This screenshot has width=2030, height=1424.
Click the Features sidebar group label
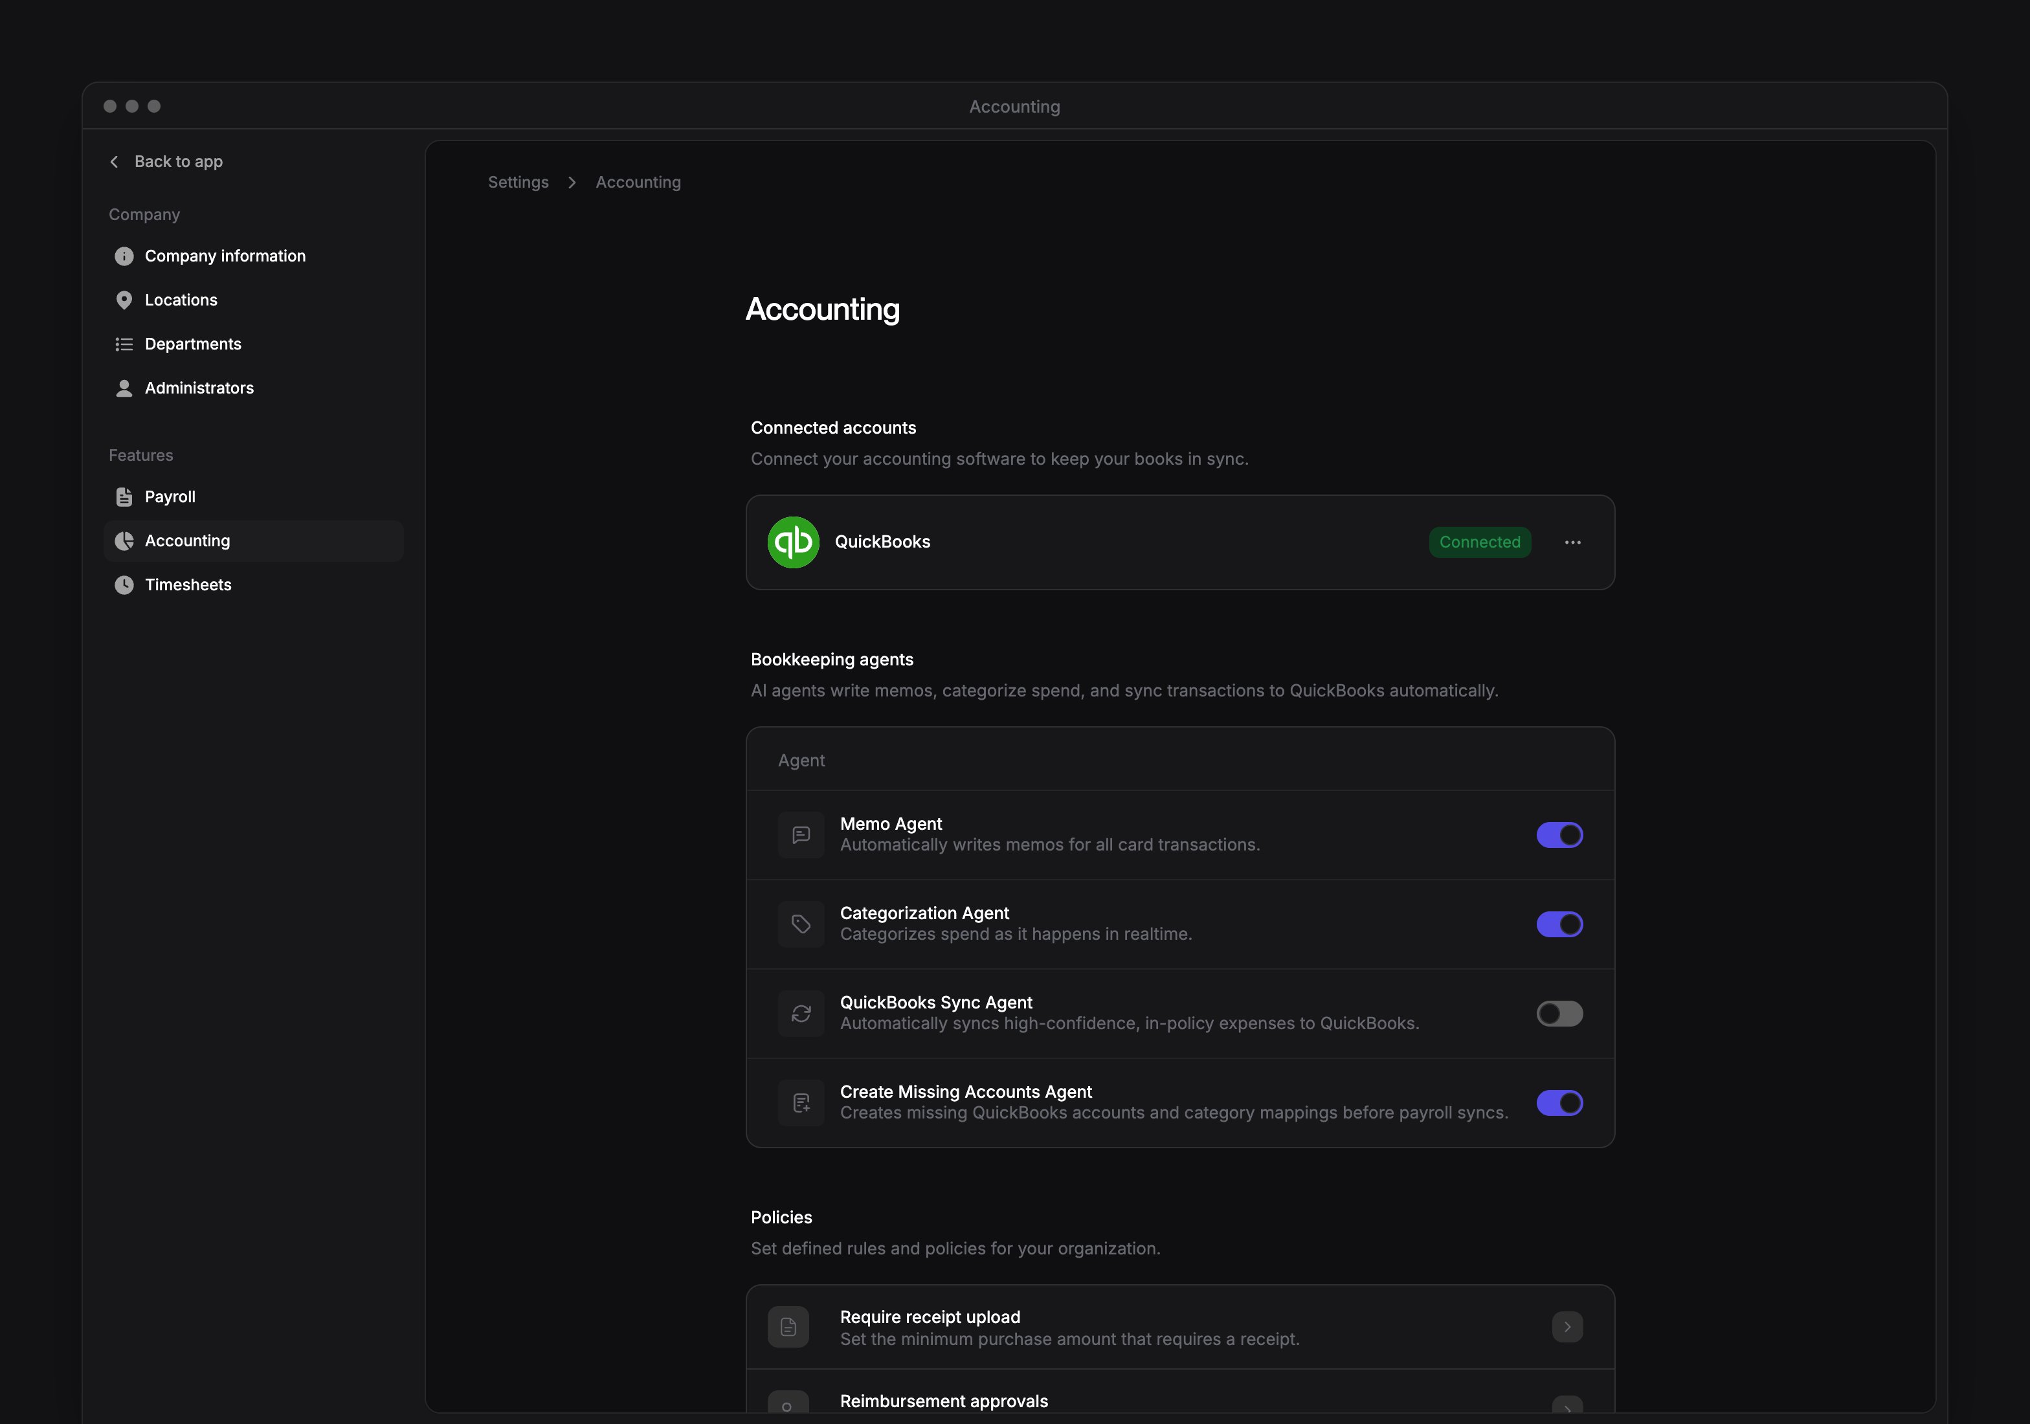point(140,455)
